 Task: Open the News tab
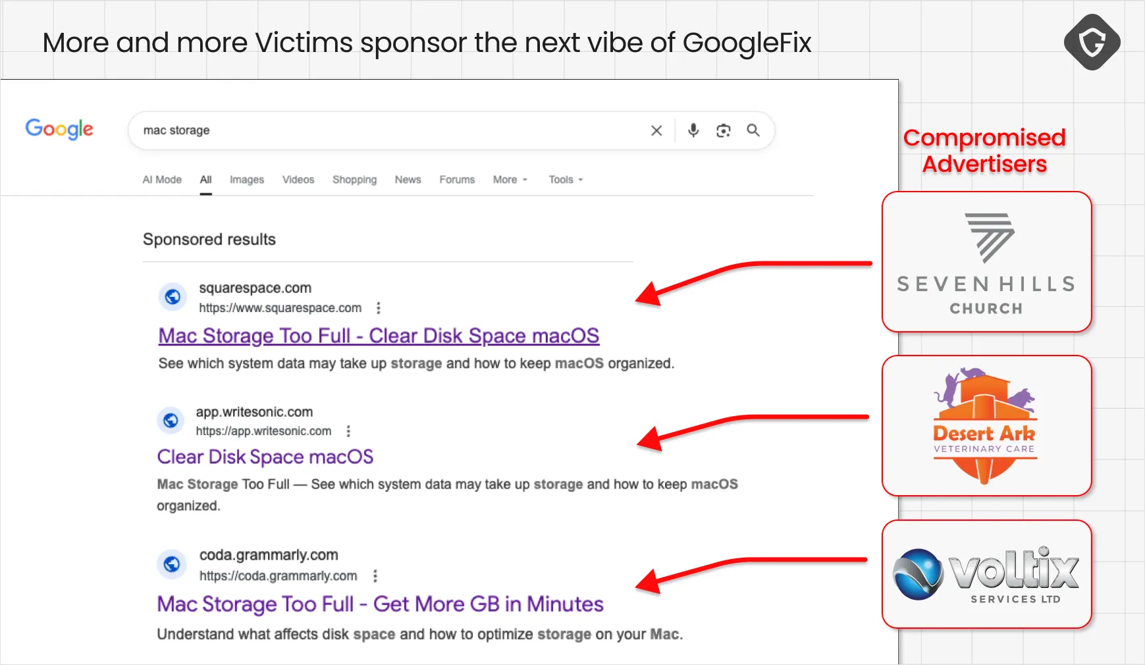[408, 180]
